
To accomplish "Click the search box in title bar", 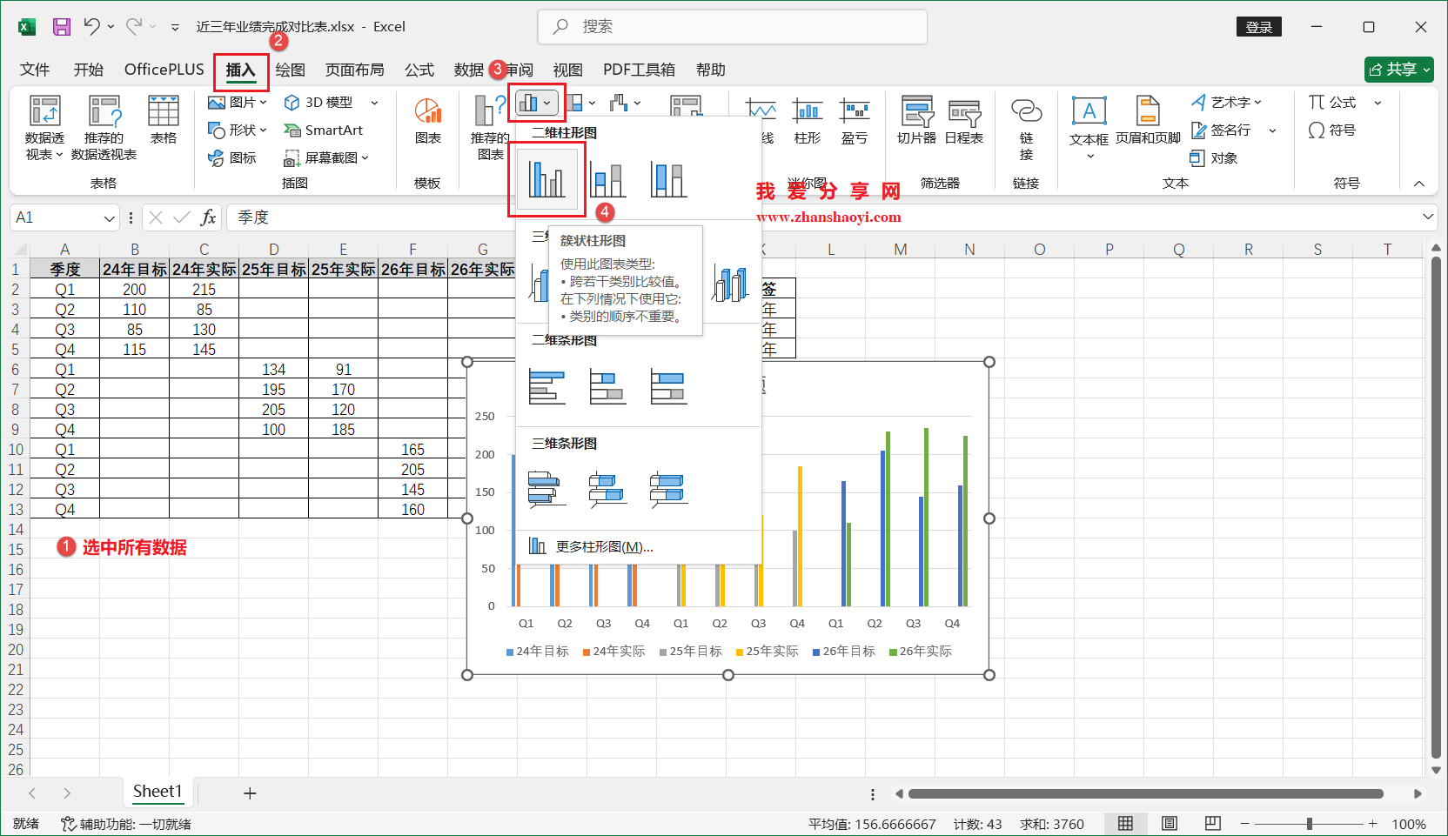I will coord(733,27).
